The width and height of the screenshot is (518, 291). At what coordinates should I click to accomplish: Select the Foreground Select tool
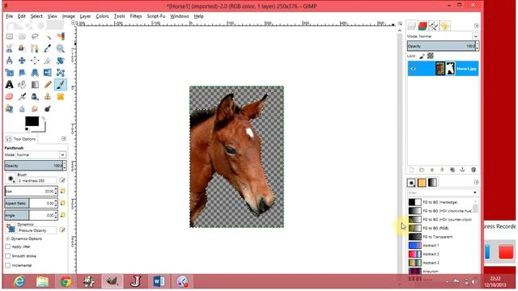(22, 48)
